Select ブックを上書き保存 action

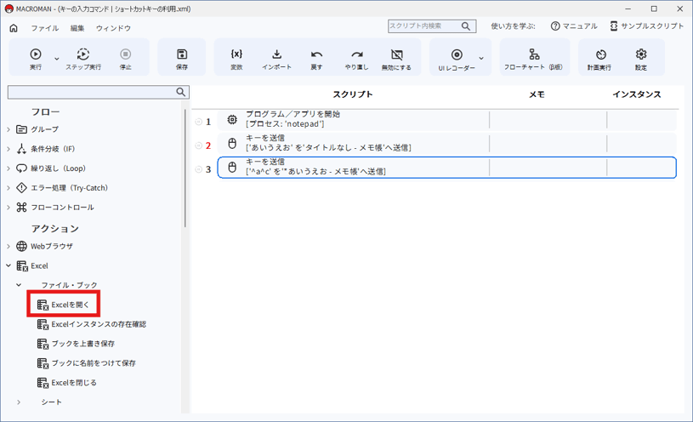point(76,343)
